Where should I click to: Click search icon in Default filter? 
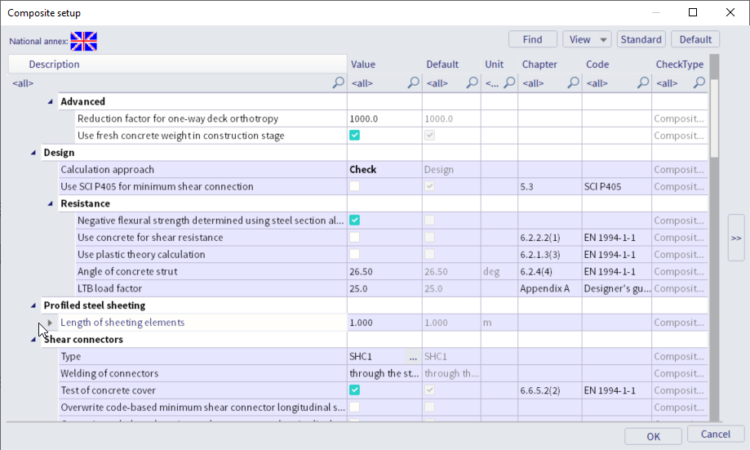(472, 82)
